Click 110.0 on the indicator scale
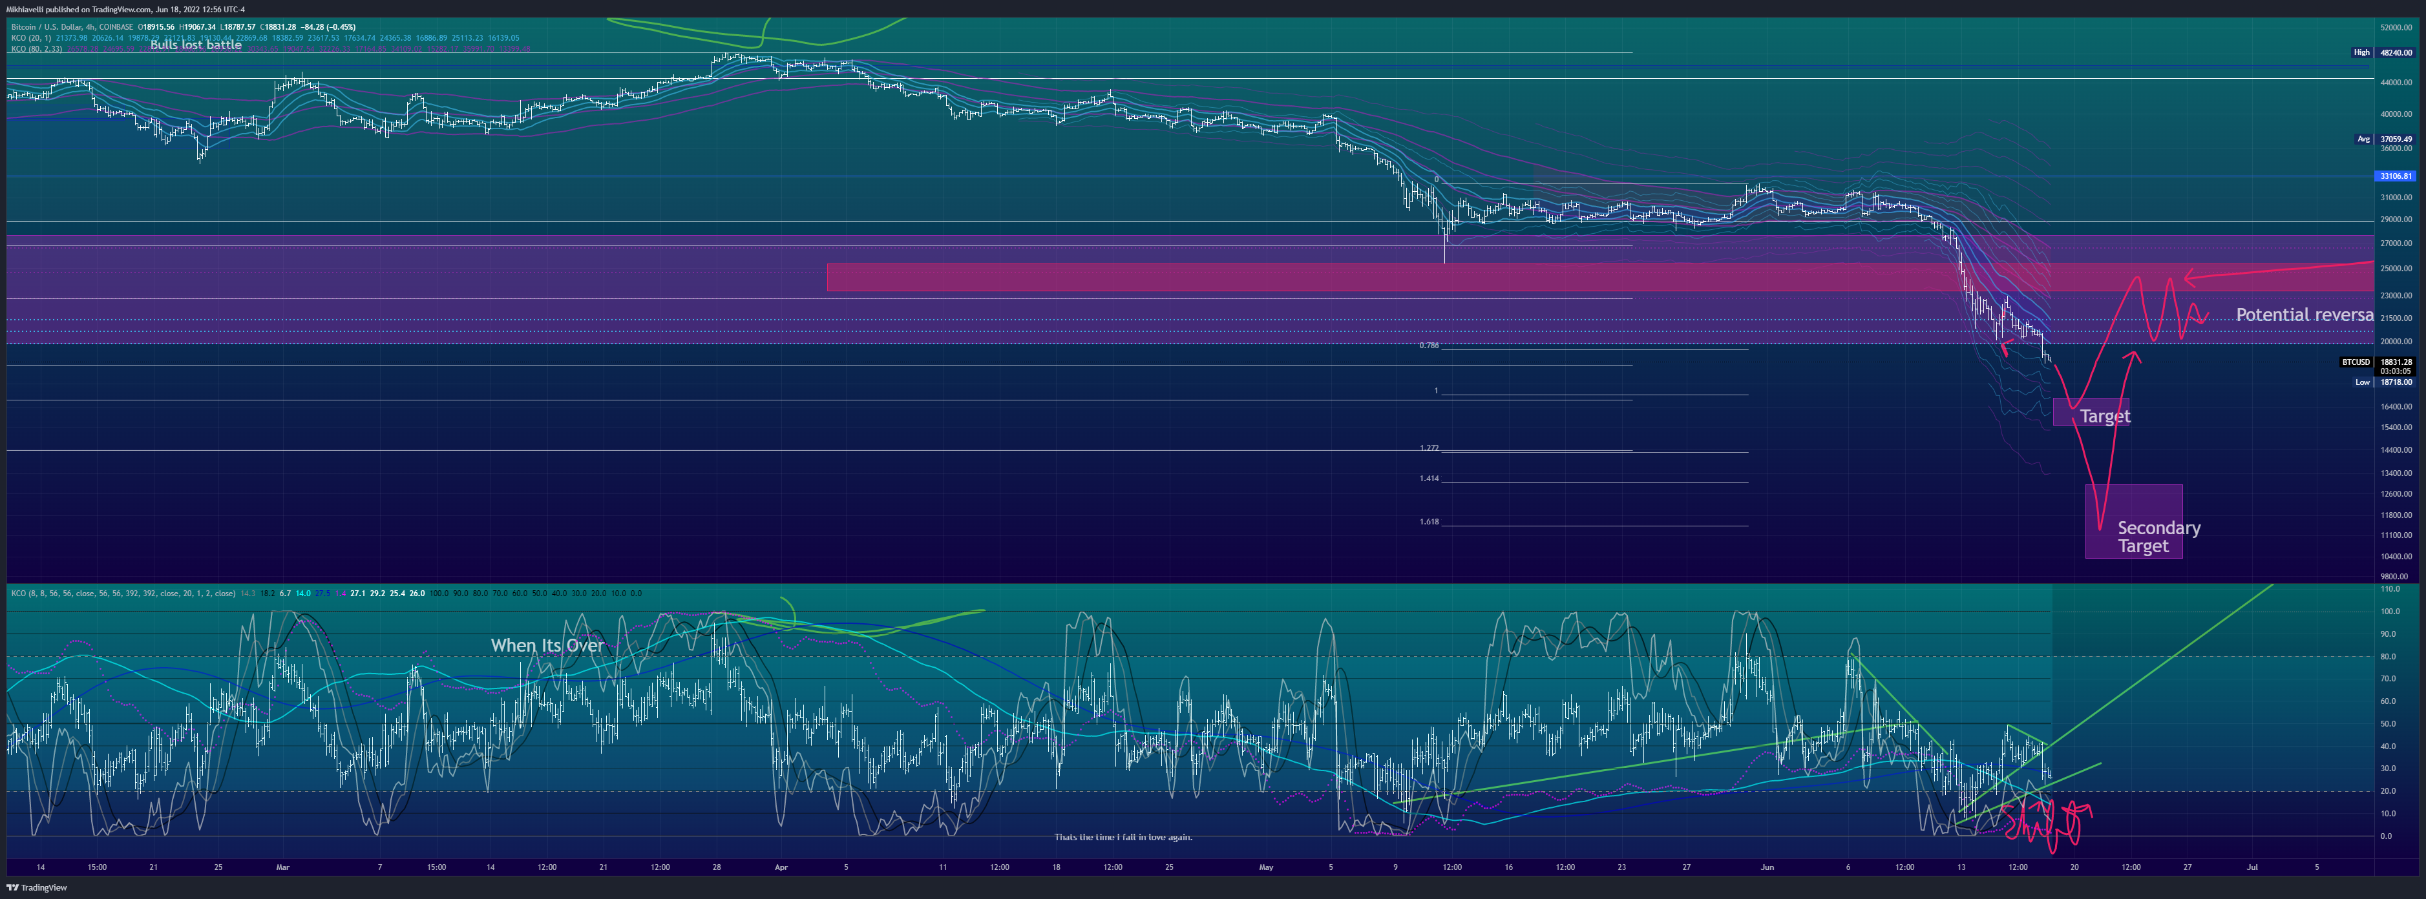This screenshot has height=899, width=2426. click(x=2391, y=589)
